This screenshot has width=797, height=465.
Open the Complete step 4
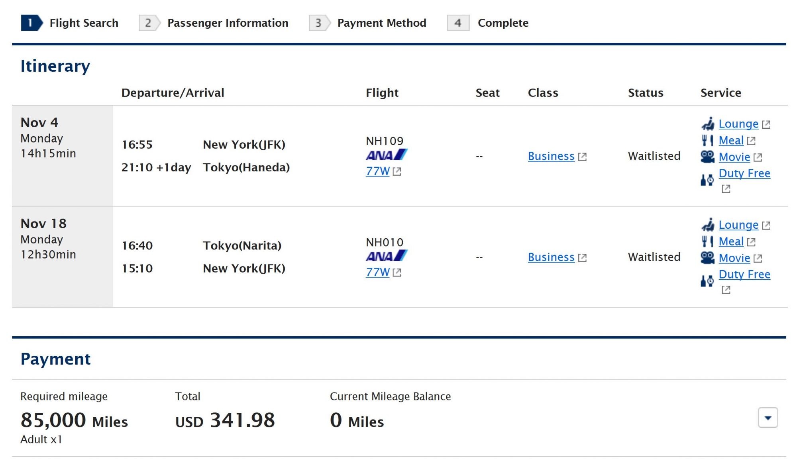[x=488, y=23]
